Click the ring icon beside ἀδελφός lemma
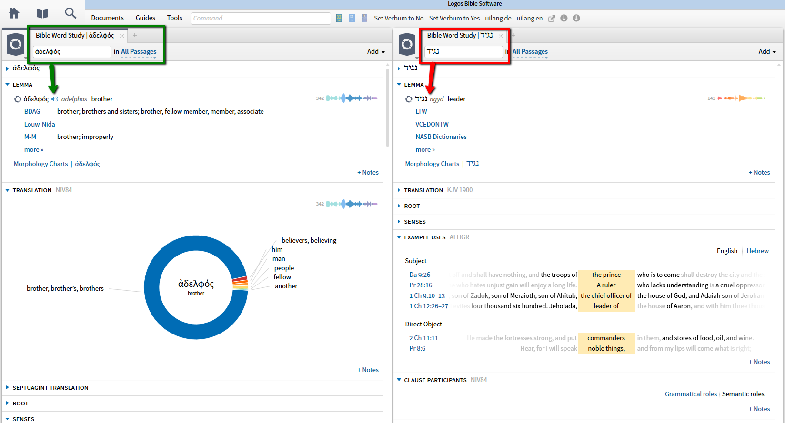 point(18,99)
